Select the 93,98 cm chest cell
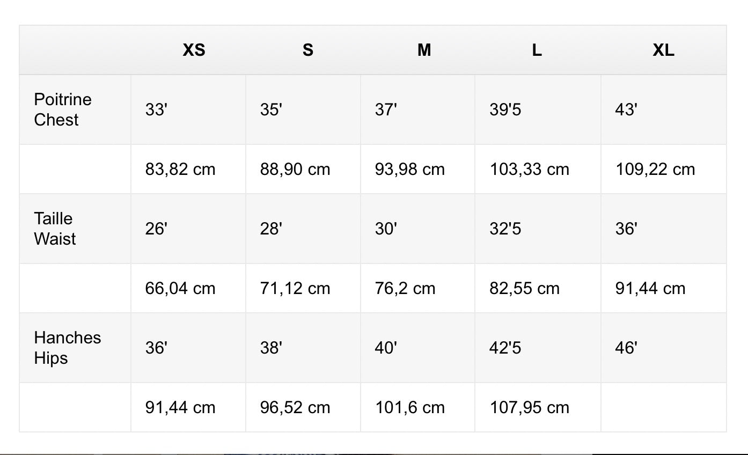The width and height of the screenshot is (748, 455). [x=410, y=170]
